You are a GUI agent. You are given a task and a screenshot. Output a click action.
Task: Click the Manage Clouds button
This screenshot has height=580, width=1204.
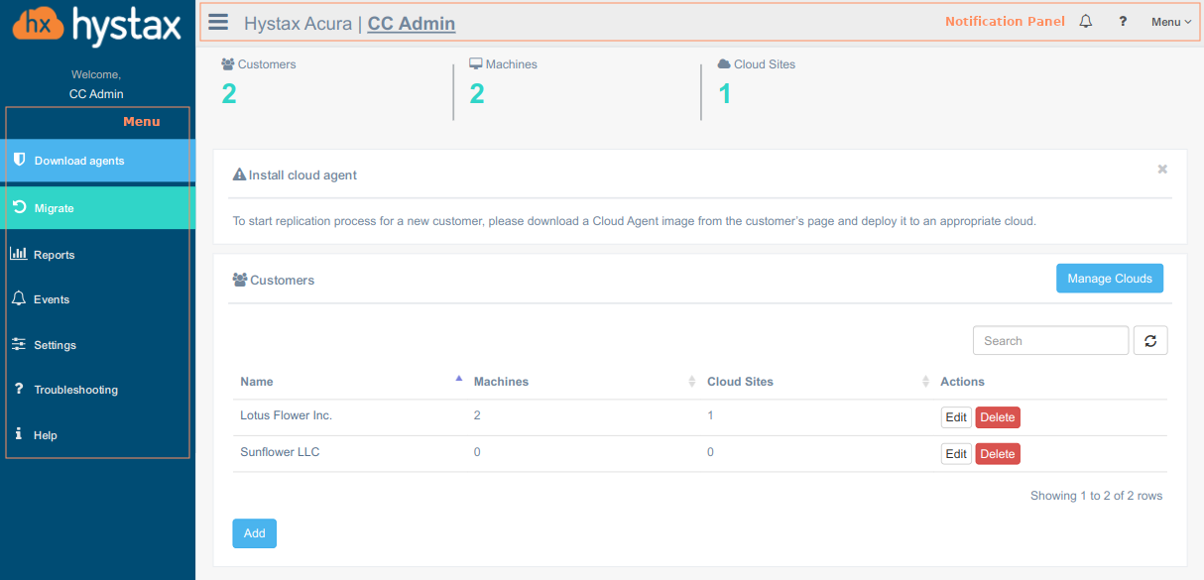(x=1109, y=279)
